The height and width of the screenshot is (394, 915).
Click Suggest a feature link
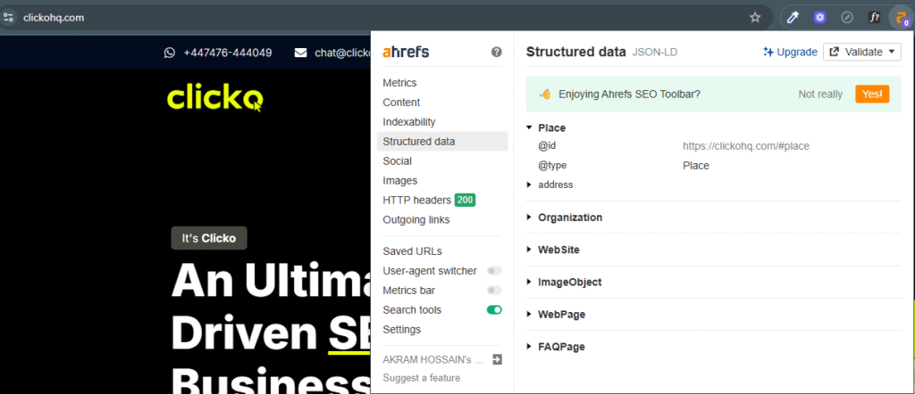pos(422,378)
